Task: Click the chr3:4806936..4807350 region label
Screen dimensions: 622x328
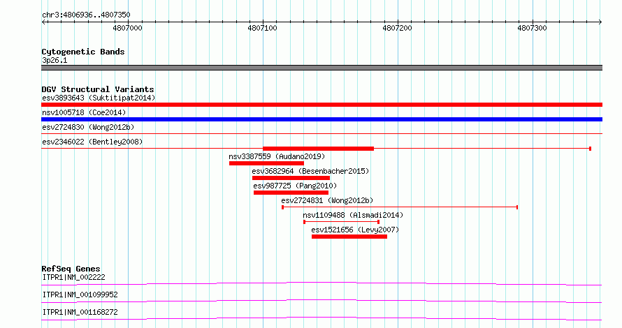Action: pyautogui.click(x=86, y=15)
